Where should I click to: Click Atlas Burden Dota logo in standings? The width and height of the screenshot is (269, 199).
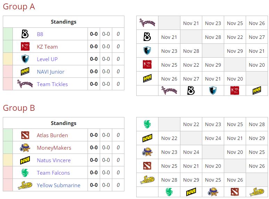(25, 135)
